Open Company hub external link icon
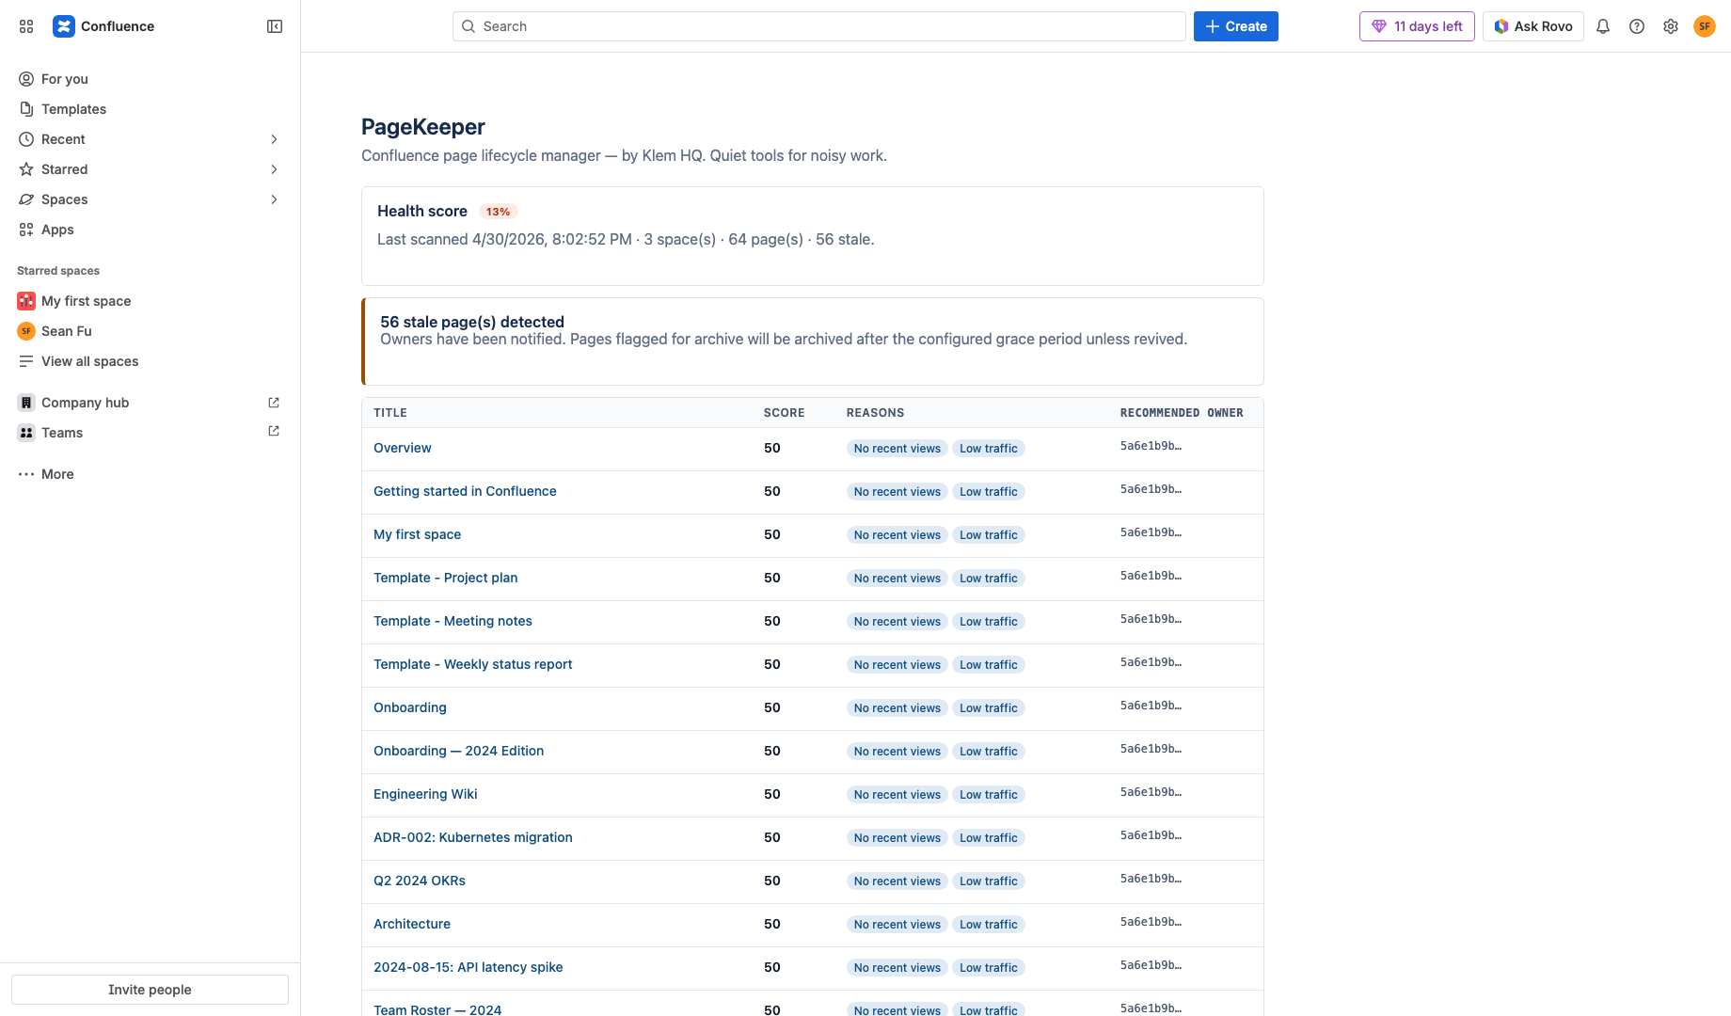Viewport: 1731px width, 1016px height. click(x=274, y=403)
